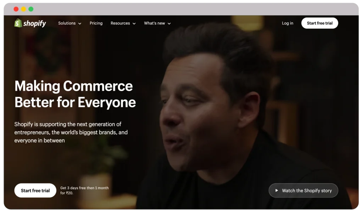Select Pricing in the navigation bar
The height and width of the screenshot is (213, 363).
tap(96, 23)
